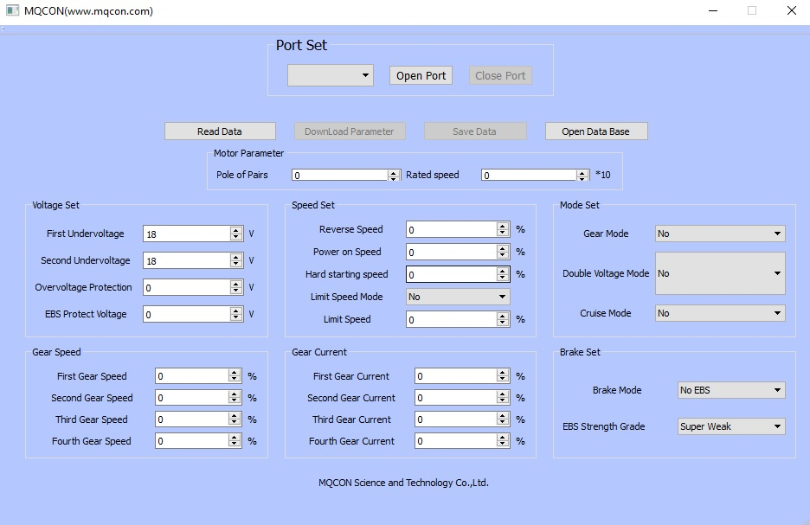The width and height of the screenshot is (810, 525).
Task: Expand the Gear Mode dropdown
Action: click(720, 234)
